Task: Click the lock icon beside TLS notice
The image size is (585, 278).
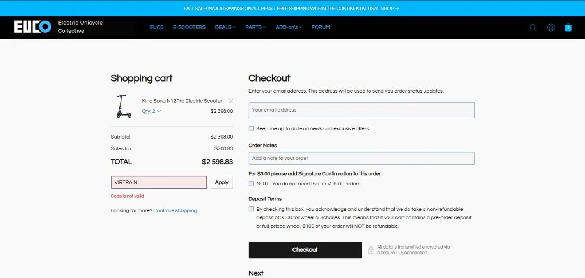Action: point(371,250)
